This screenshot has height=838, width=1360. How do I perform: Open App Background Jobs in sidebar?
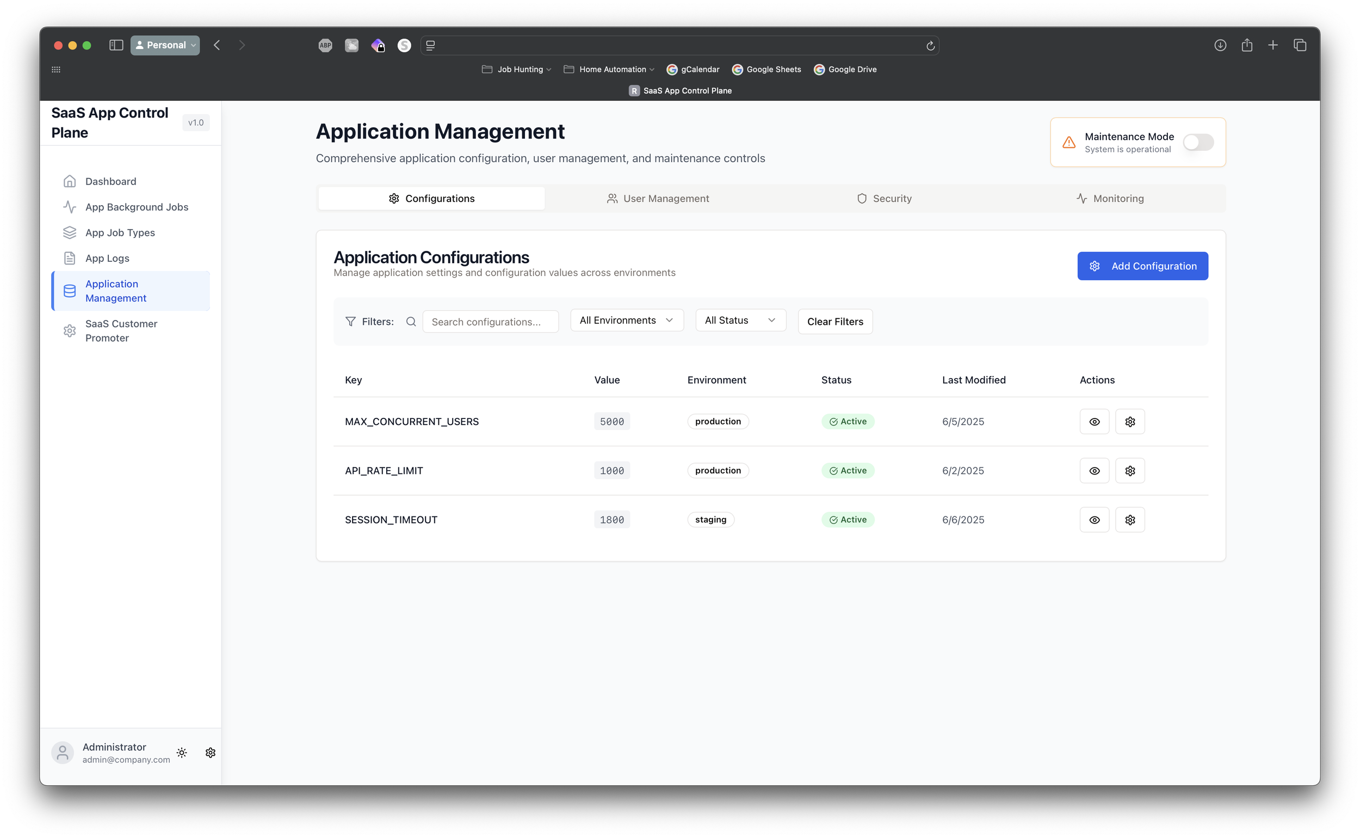[137, 207]
